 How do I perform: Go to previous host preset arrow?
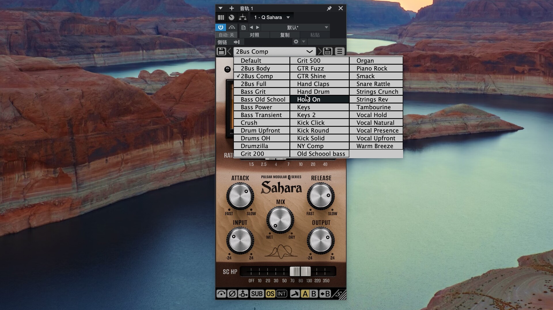[251, 27]
